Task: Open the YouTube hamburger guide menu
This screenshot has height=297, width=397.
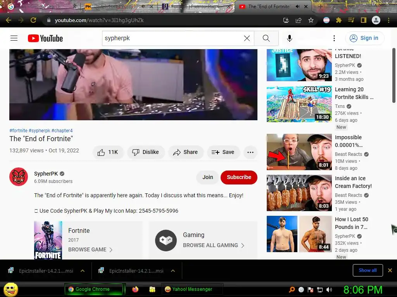Action: click(x=14, y=38)
